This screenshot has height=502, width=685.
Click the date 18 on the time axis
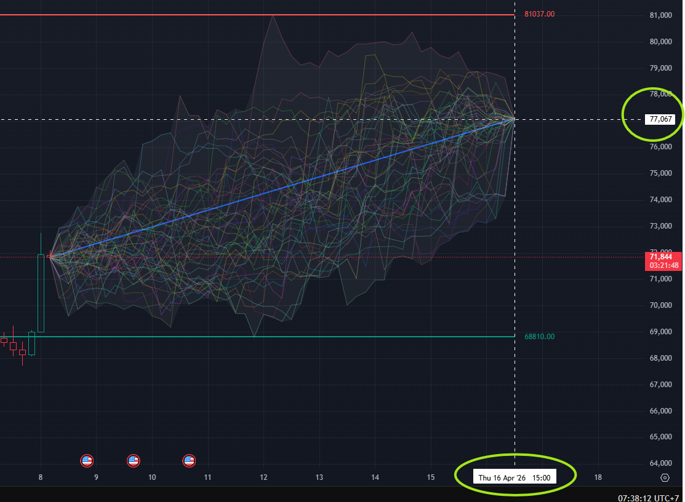pyautogui.click(x=597, y=477)
